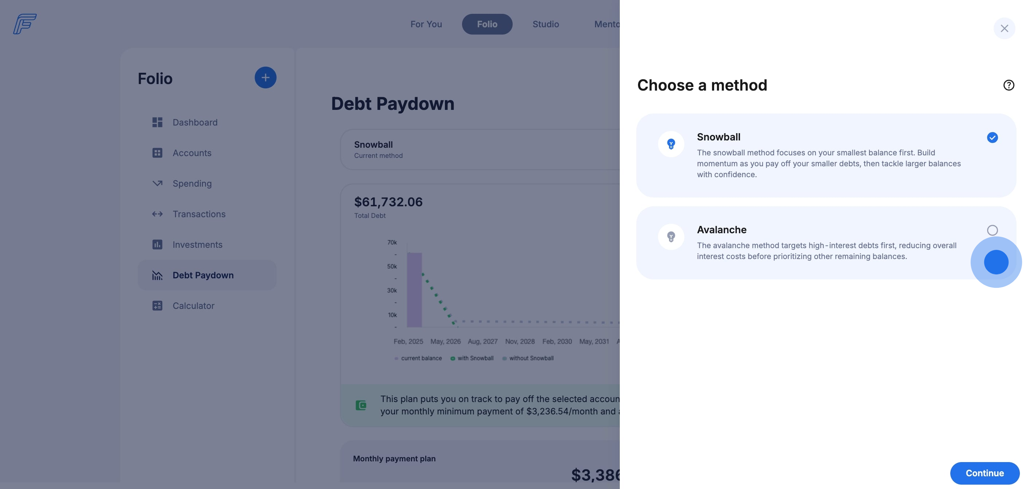1033x489 pixels.
Task: Click the Avalanche lightbulb icon
Action: 670,237
